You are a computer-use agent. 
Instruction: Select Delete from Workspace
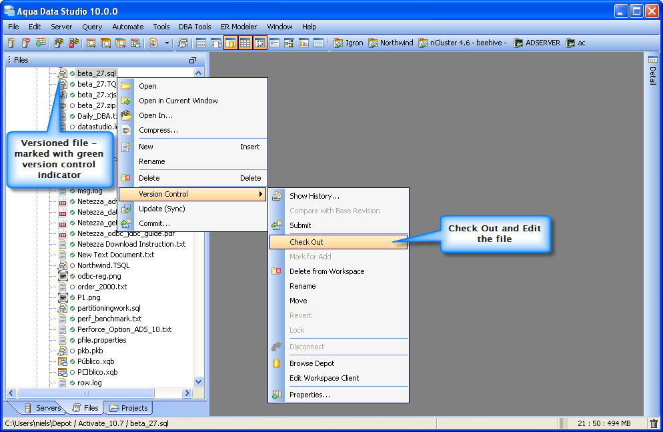click(338, 271)
